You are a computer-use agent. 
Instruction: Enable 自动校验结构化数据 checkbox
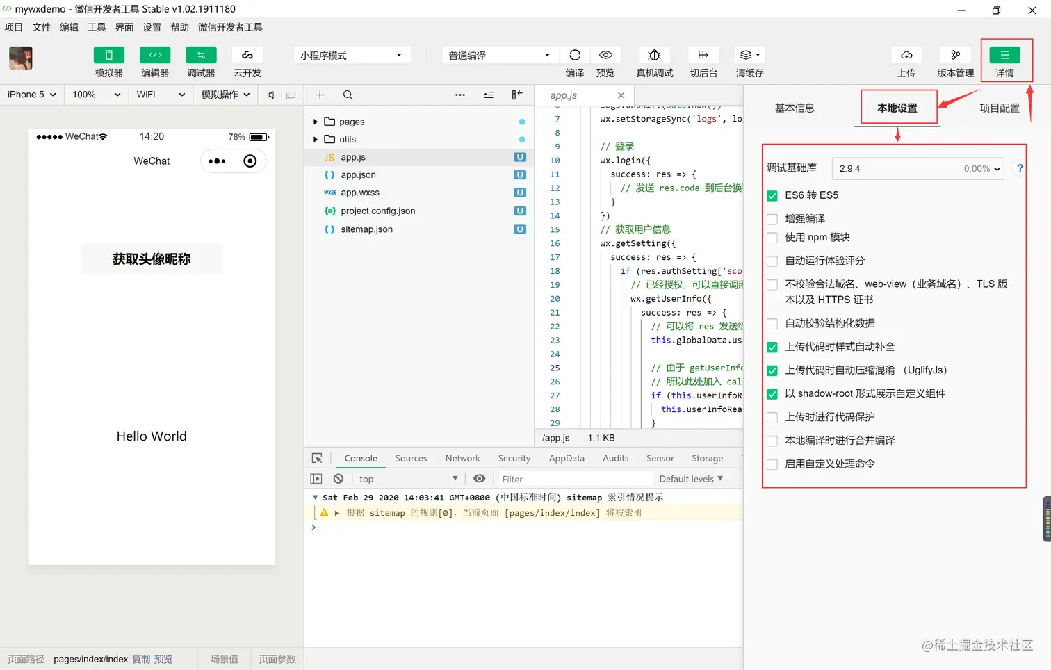tap(772, 324)
